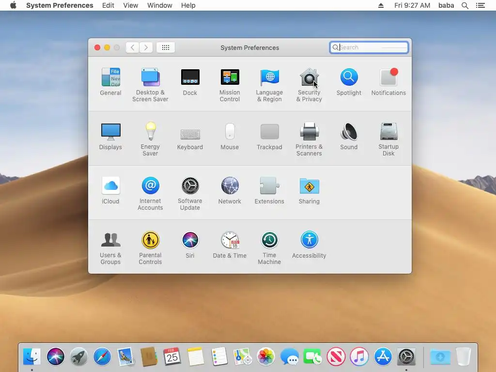Open Parental Controls preferences
Image resolution: width=496 pixels, height=372 pixels.
coord(150,248)
